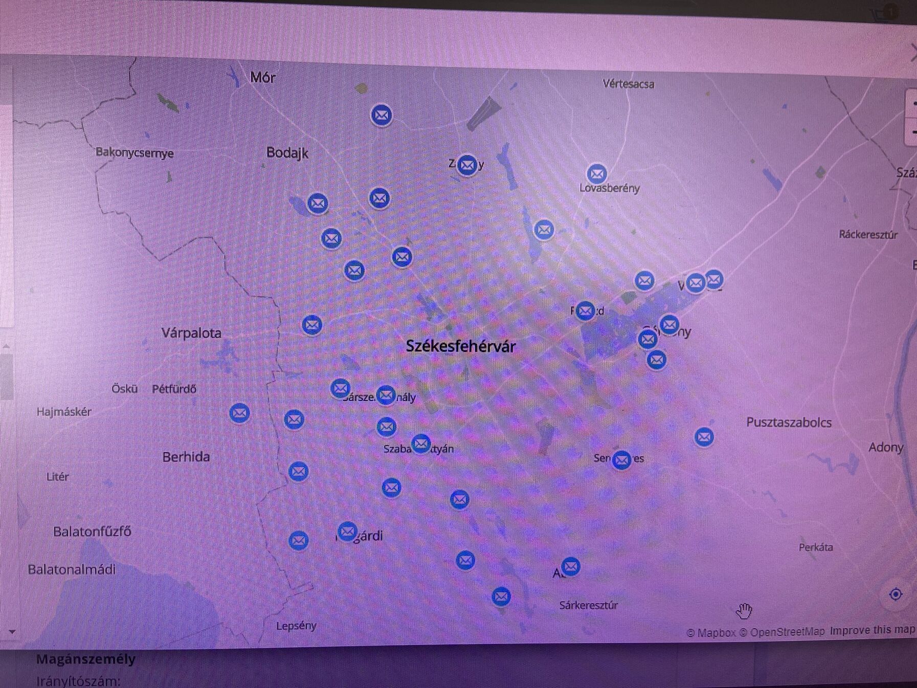Open the envelope marker west of Pusztaszabolcs
The width and height of the screenshot is (917, 688).
[x=704, y=437]
